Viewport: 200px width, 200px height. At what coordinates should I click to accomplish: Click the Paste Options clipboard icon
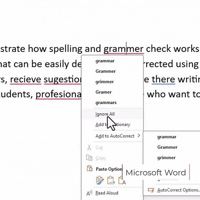pyautogui.click(x=90, y=168)
